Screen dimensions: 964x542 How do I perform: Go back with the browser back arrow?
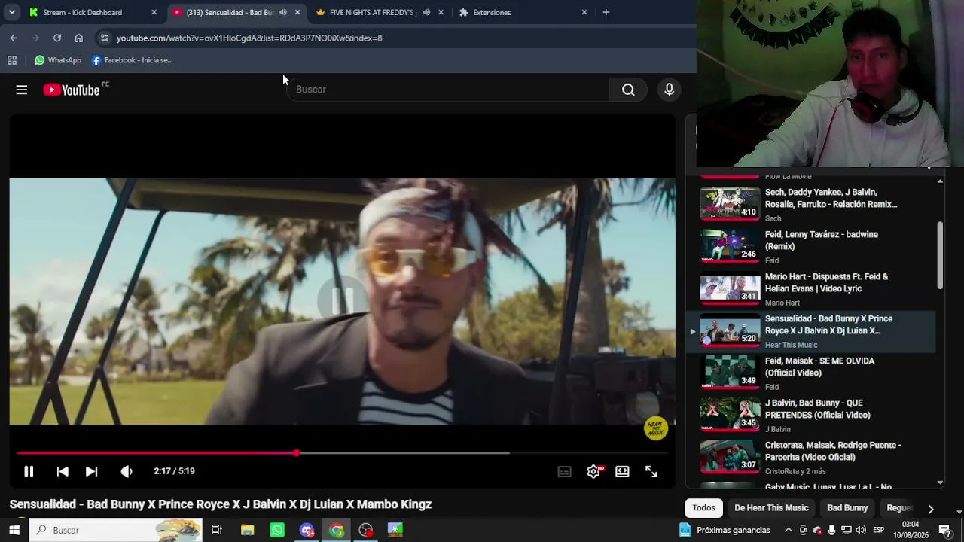14,38
